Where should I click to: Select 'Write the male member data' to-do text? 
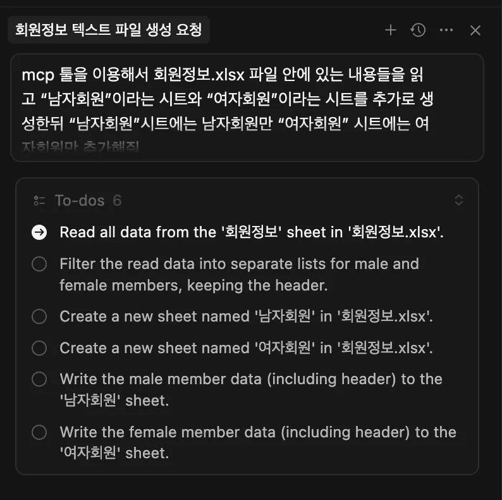pos(250,389)
